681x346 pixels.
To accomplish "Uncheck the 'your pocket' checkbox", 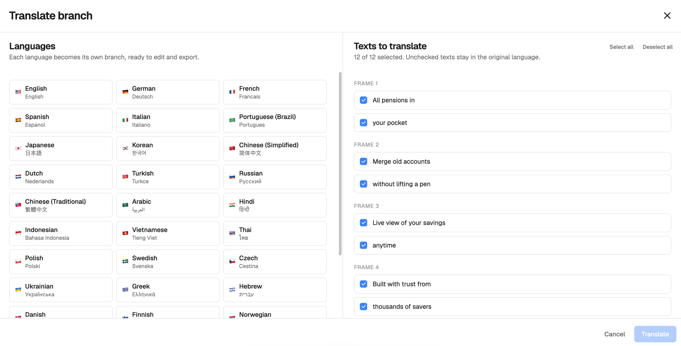I will (364, 123).
